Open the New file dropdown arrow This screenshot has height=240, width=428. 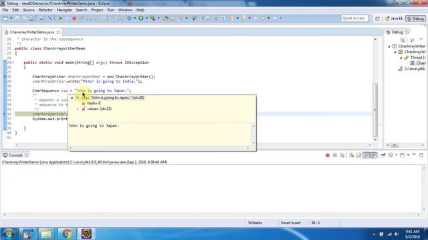(11, 18)
